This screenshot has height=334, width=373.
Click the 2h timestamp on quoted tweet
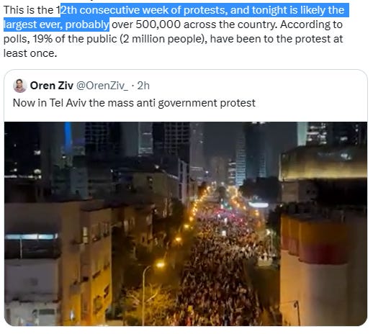click(143, 86)
